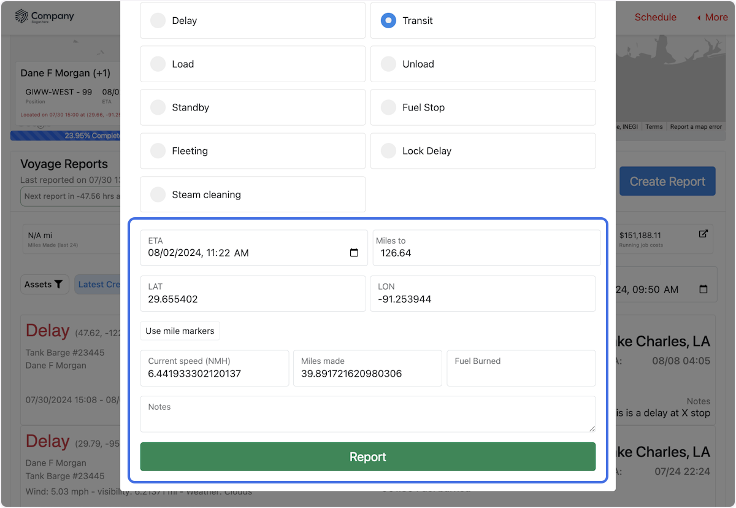736x508 pixels.
Task: Click the arrow icon beside More
Action: 699,17
